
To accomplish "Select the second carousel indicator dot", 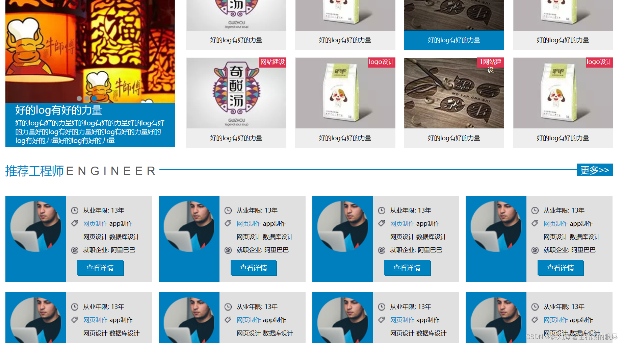I will (x=87, y=98).
